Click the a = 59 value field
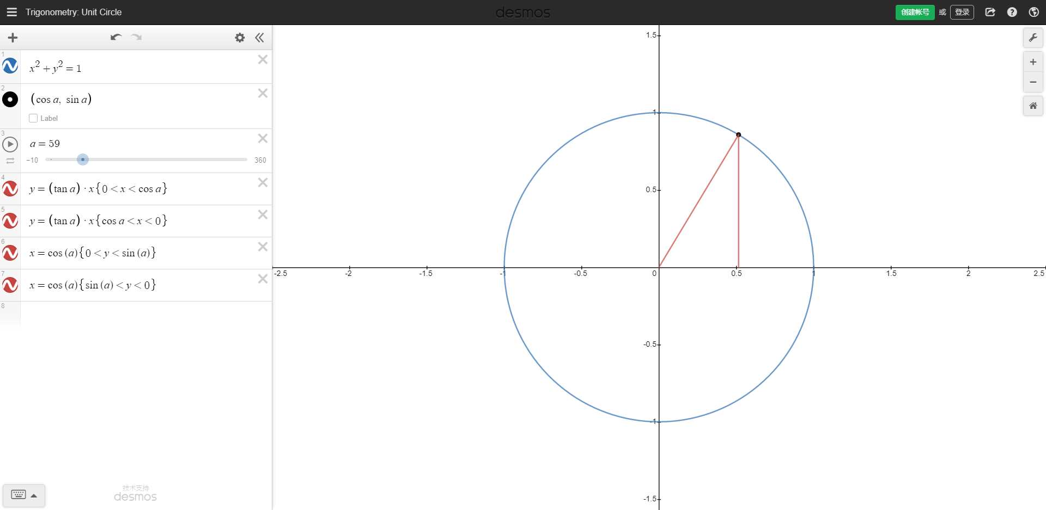Screen dimensions: 1046x510 45,144
